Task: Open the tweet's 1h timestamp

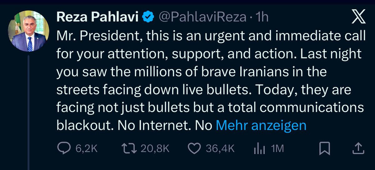Action: [x=262, y=17]
